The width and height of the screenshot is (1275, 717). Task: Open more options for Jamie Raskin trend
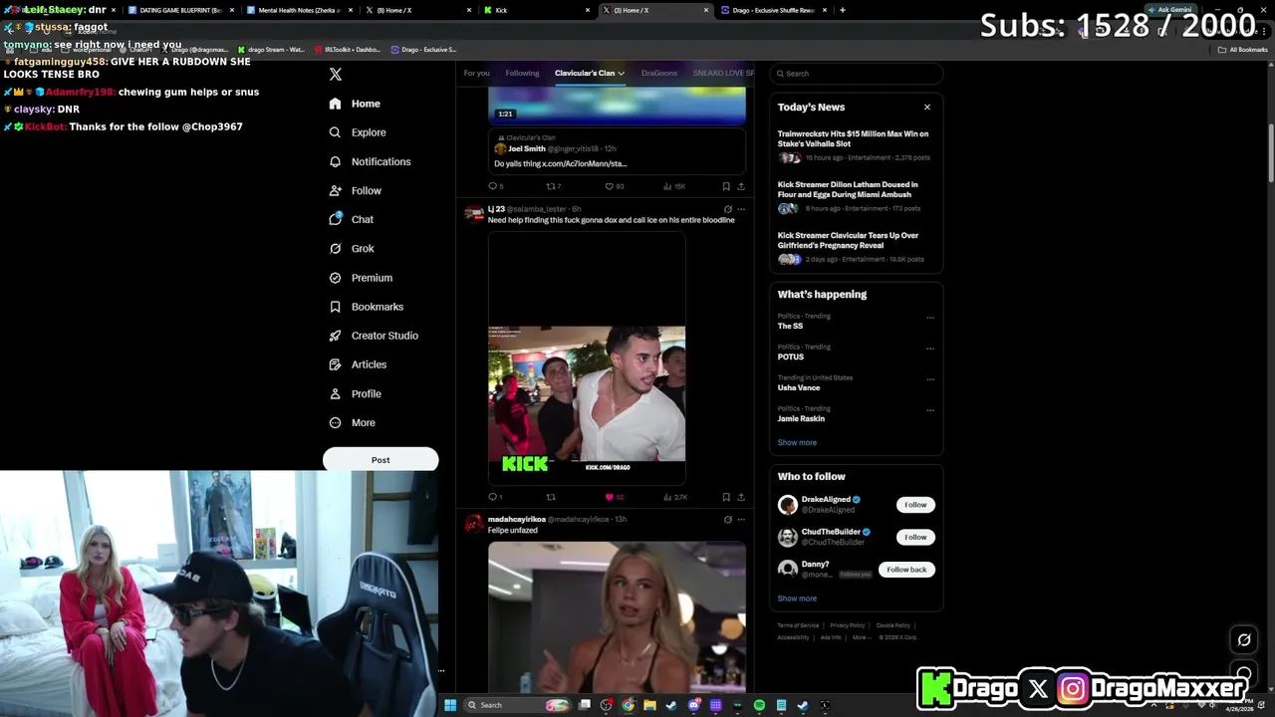(x=930, y=410)
